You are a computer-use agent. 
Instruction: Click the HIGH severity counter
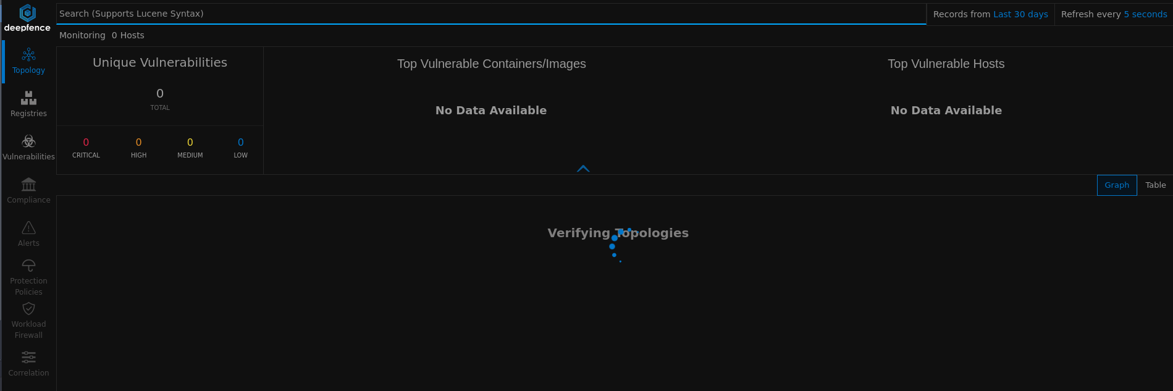click(x=138, y=147)
